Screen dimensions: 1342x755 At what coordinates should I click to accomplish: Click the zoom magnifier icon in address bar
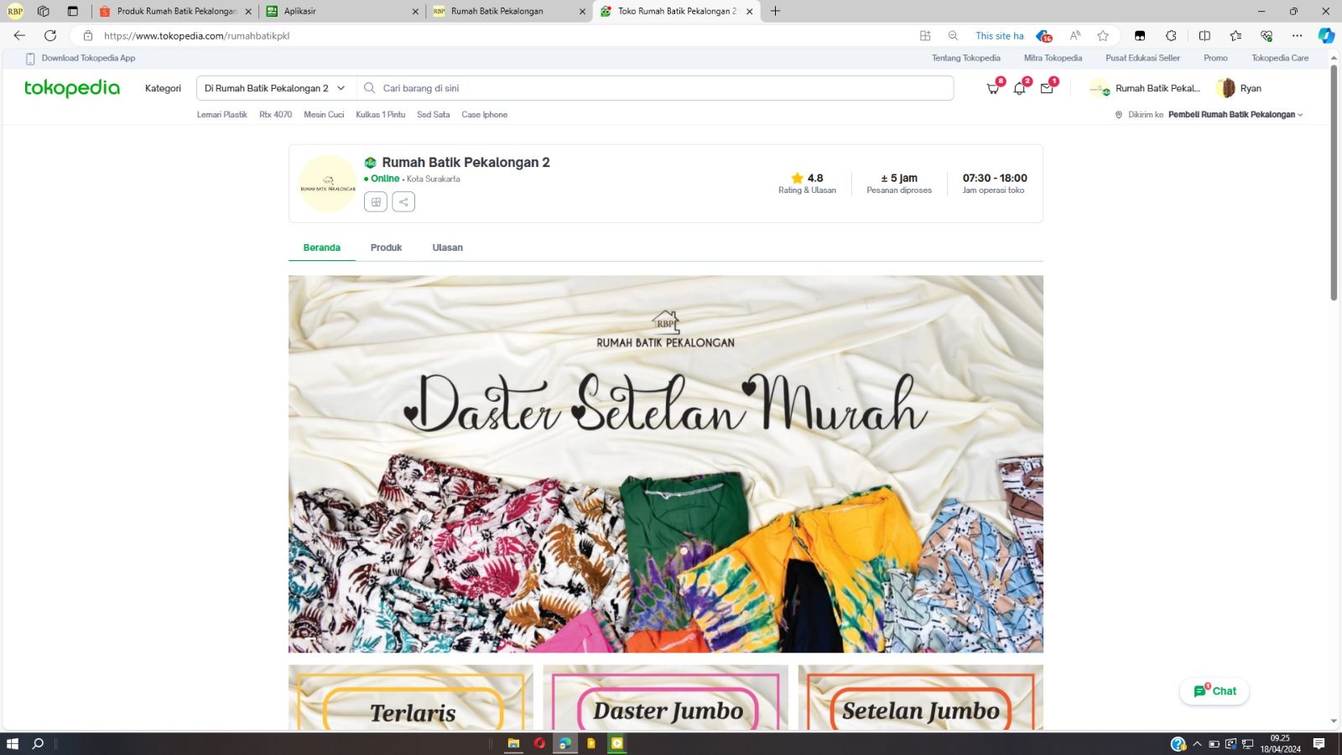953,35
